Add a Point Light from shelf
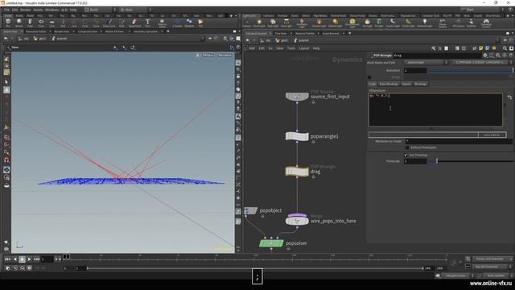 259,23
